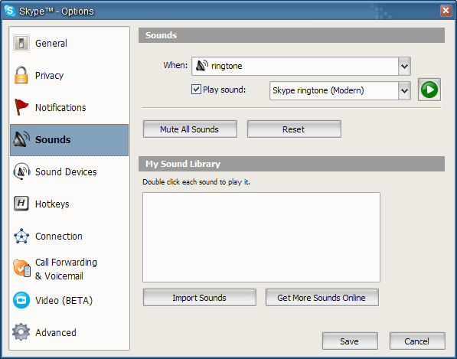Image resolution: width=457 pixels, height=359 pixels.
Task: Select the Sound Devices section
Action: [x=70, y=171]
